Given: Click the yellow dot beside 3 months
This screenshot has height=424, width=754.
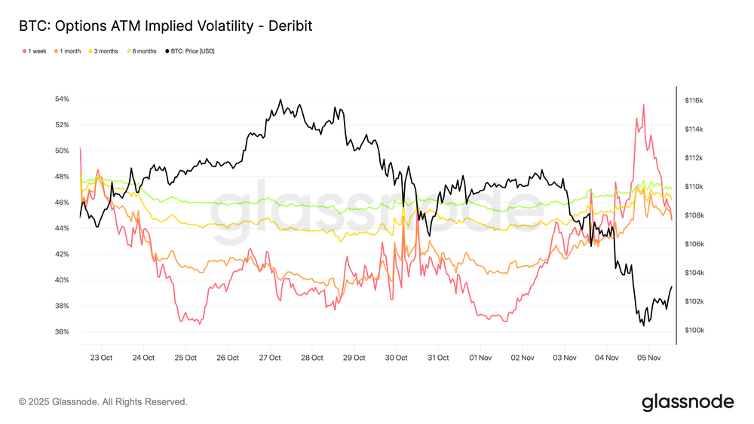Looking at the screenshot, I should [92, 51].
